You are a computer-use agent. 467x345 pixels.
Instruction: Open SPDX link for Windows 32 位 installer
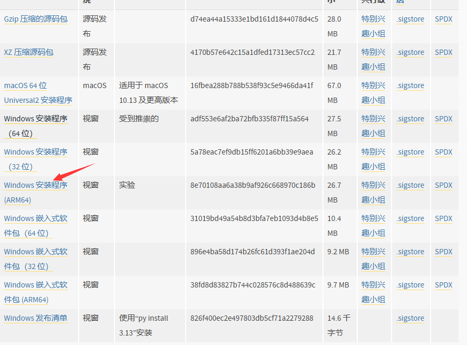coord(443,152)
